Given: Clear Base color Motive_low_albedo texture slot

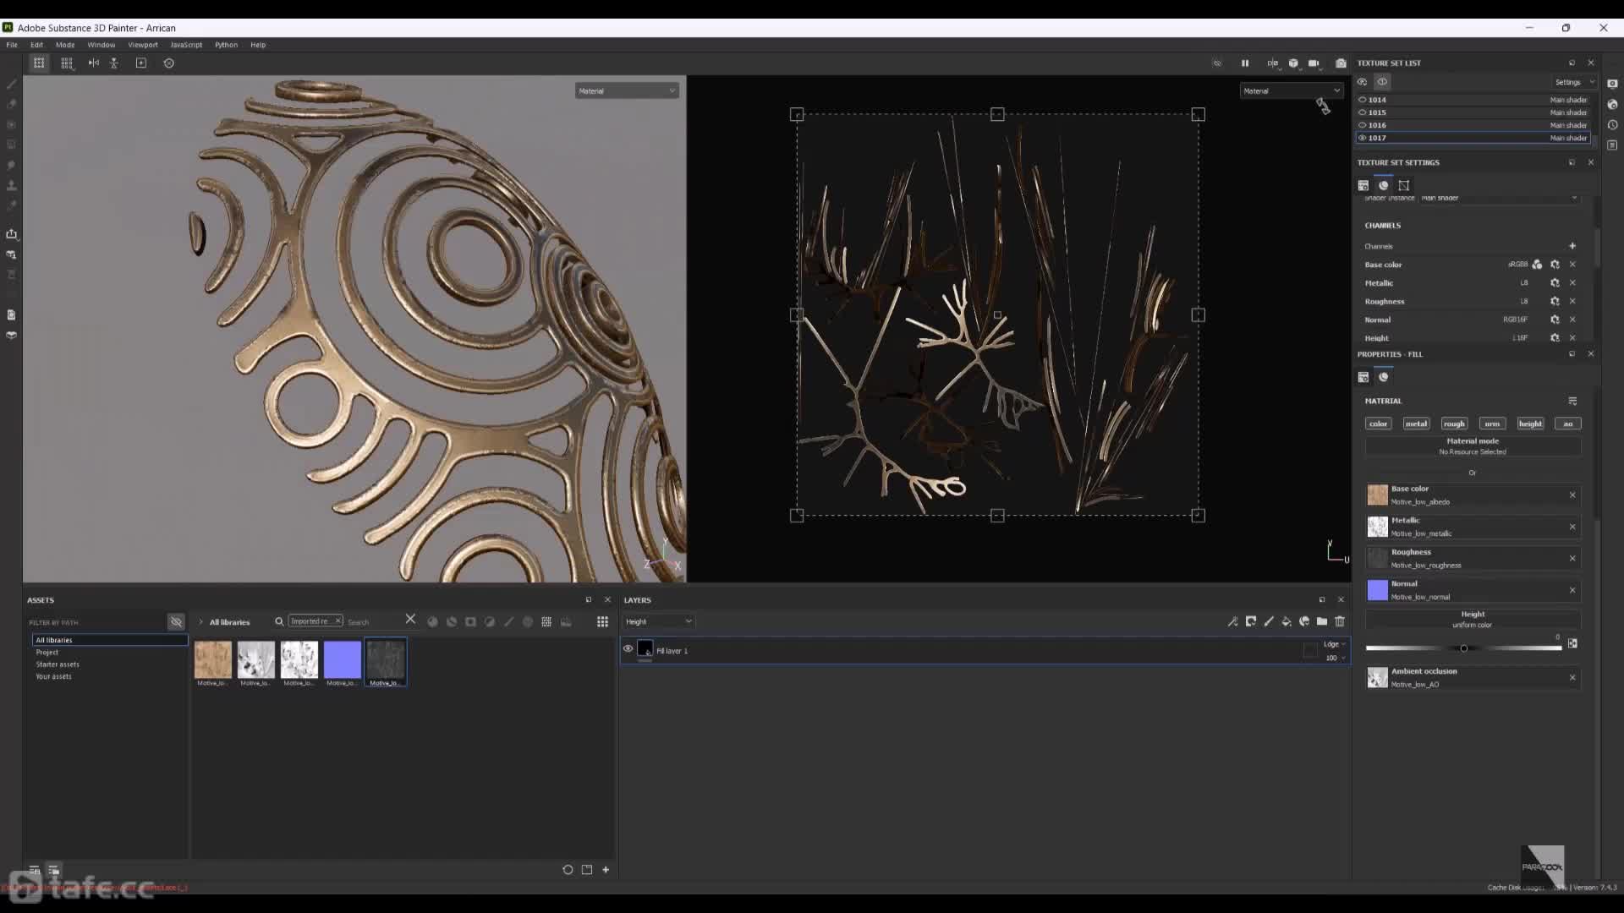Looking at the screenshot, I should tap(1572, 495).
